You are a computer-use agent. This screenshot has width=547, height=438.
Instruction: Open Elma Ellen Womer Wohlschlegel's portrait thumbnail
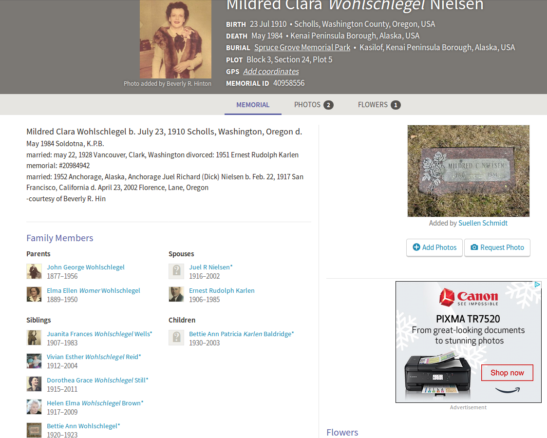pyautogui.click(x=34, y=294)
